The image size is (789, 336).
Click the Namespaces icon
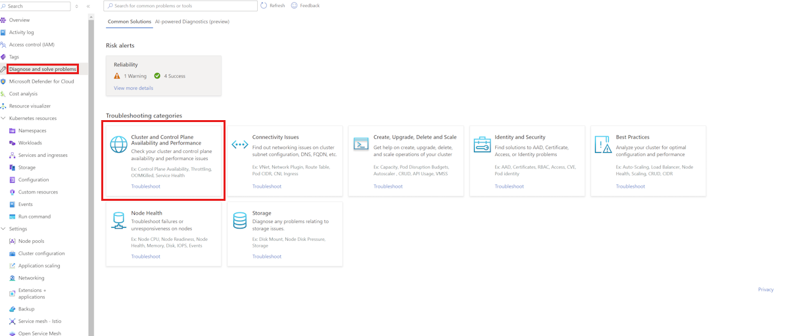pos(12,131)
